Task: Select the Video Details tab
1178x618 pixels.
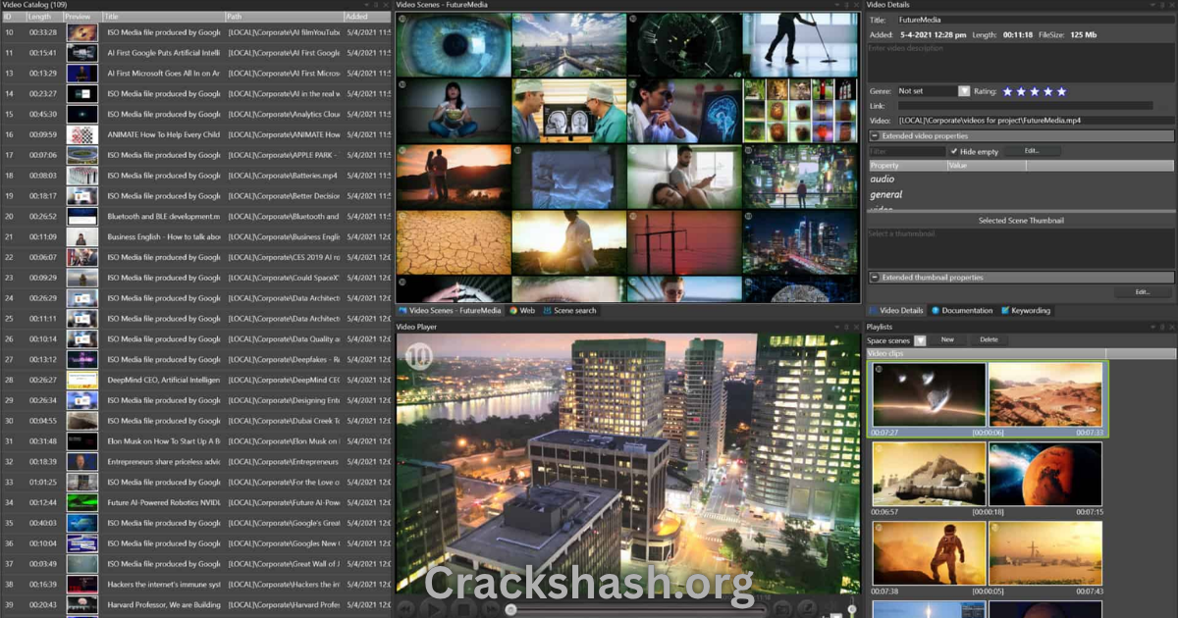Action: click(x=896, y=311)
